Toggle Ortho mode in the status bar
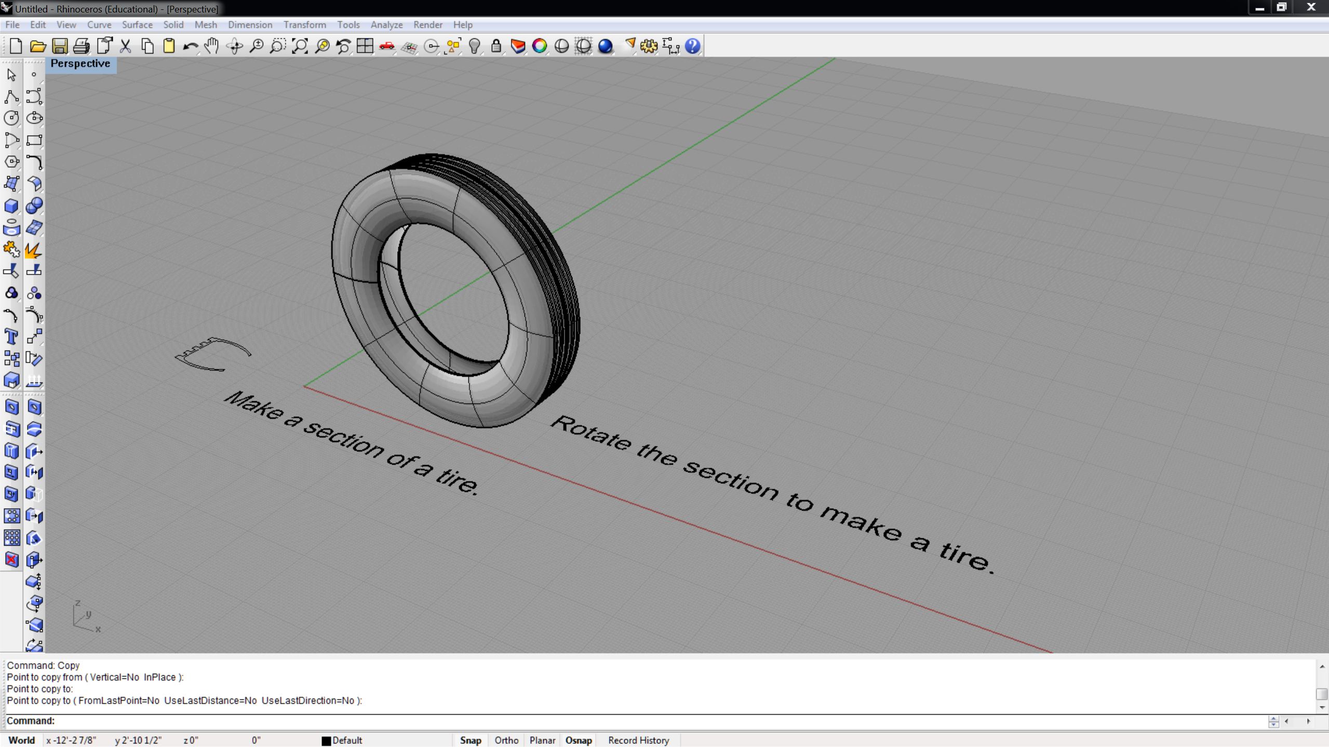This screenshot has width=1329, height=747. pyautogui.click(x=506, y=740)
